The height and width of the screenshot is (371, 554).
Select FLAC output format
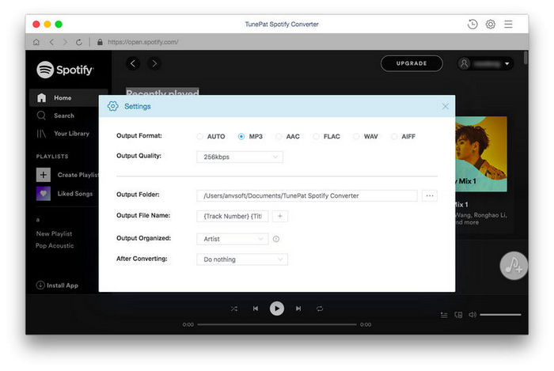coord(317,136)
